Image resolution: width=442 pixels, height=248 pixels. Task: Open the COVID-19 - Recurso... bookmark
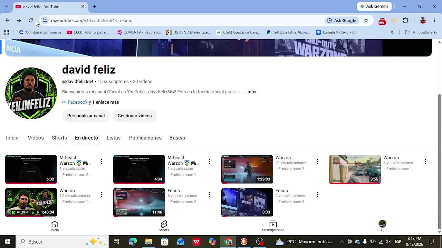pos(139,32)
